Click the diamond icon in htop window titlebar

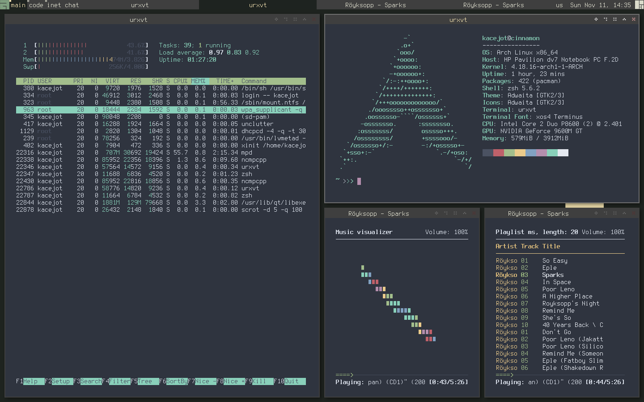(x=276, y=19)
